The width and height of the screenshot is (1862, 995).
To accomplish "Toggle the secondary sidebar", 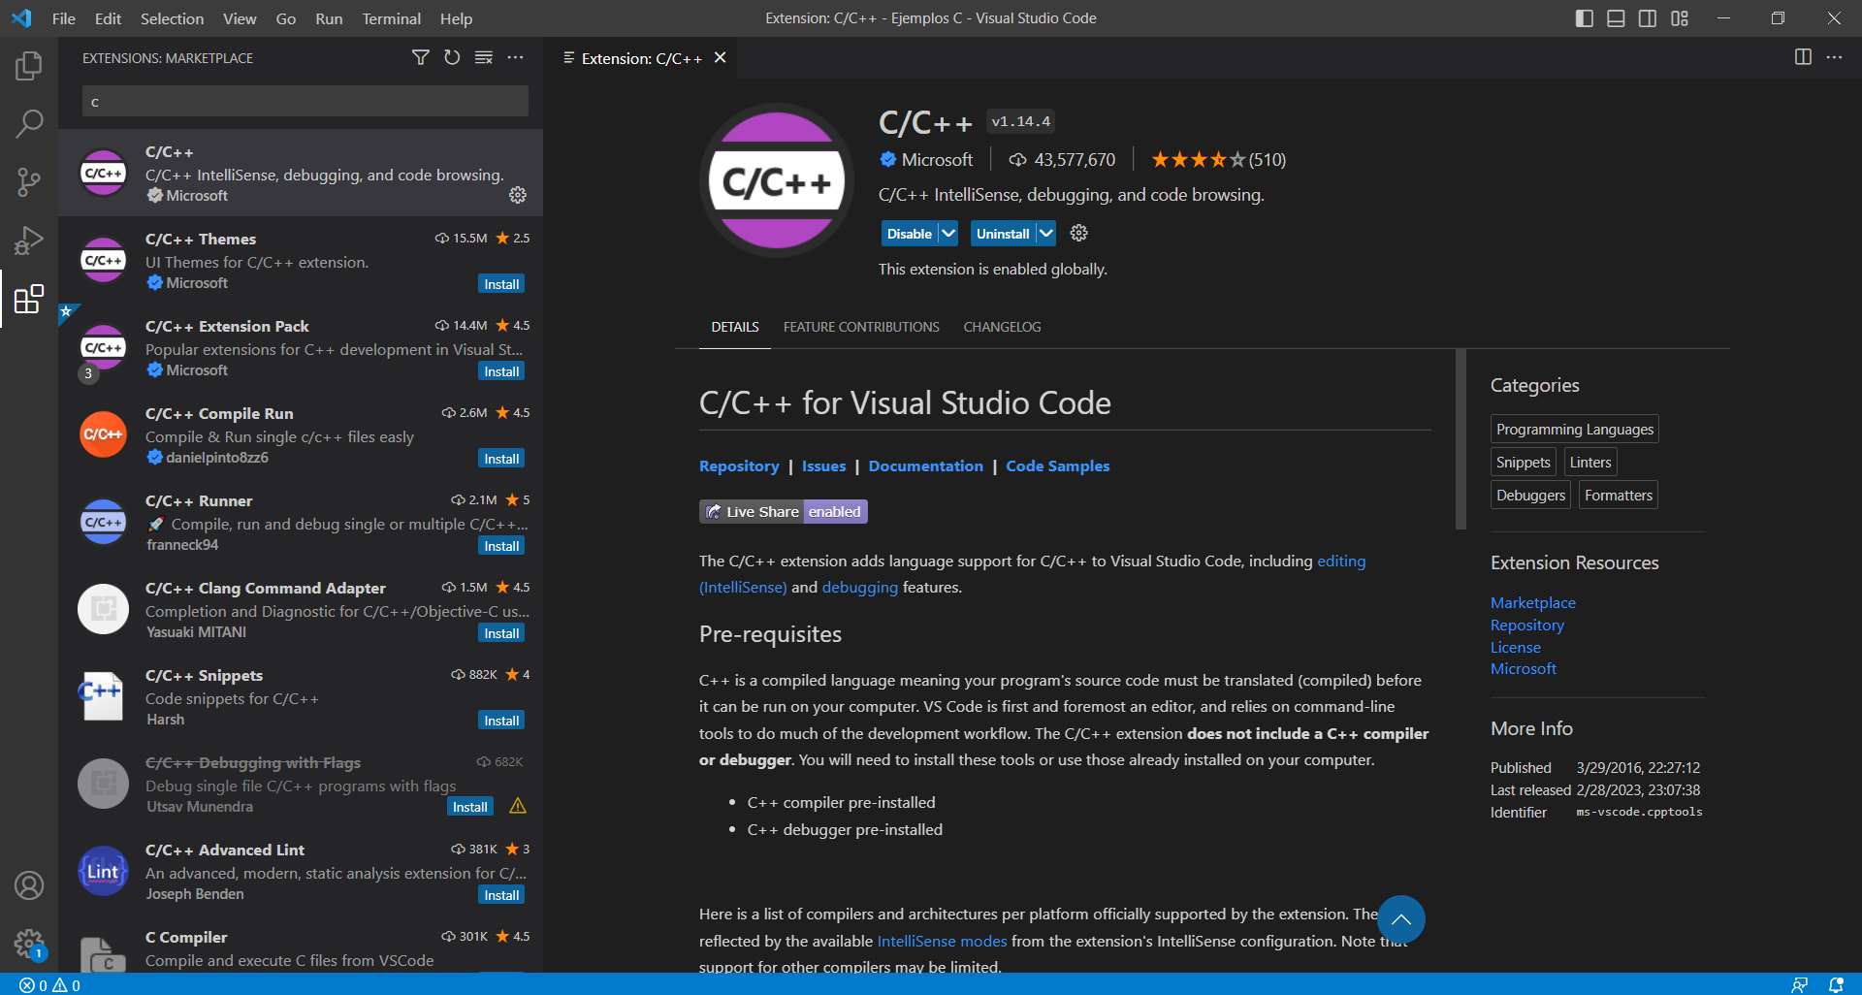I will [1648, 17].
